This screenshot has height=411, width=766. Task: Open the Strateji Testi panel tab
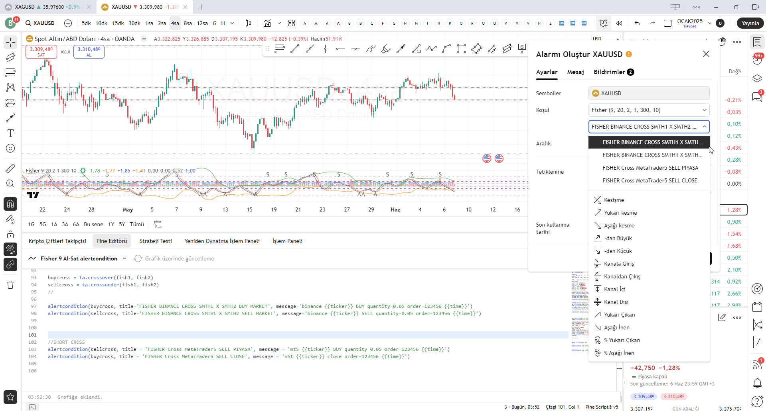click(x=156, y=241)
